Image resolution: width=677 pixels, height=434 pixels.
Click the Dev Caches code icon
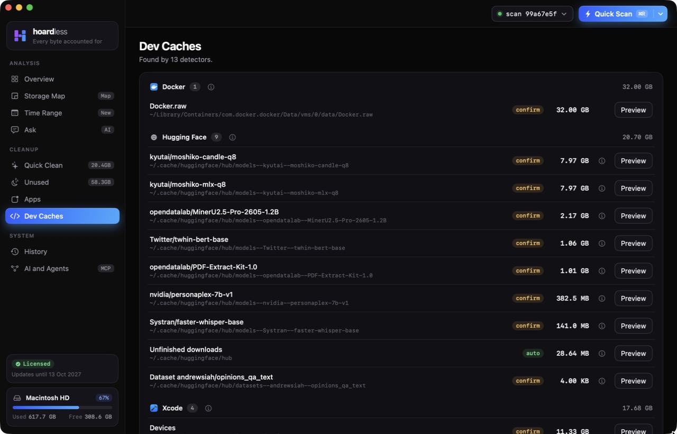point(15,216)
